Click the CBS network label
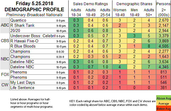This screenshot has width=171, height=111. click(x=5, y=41)
